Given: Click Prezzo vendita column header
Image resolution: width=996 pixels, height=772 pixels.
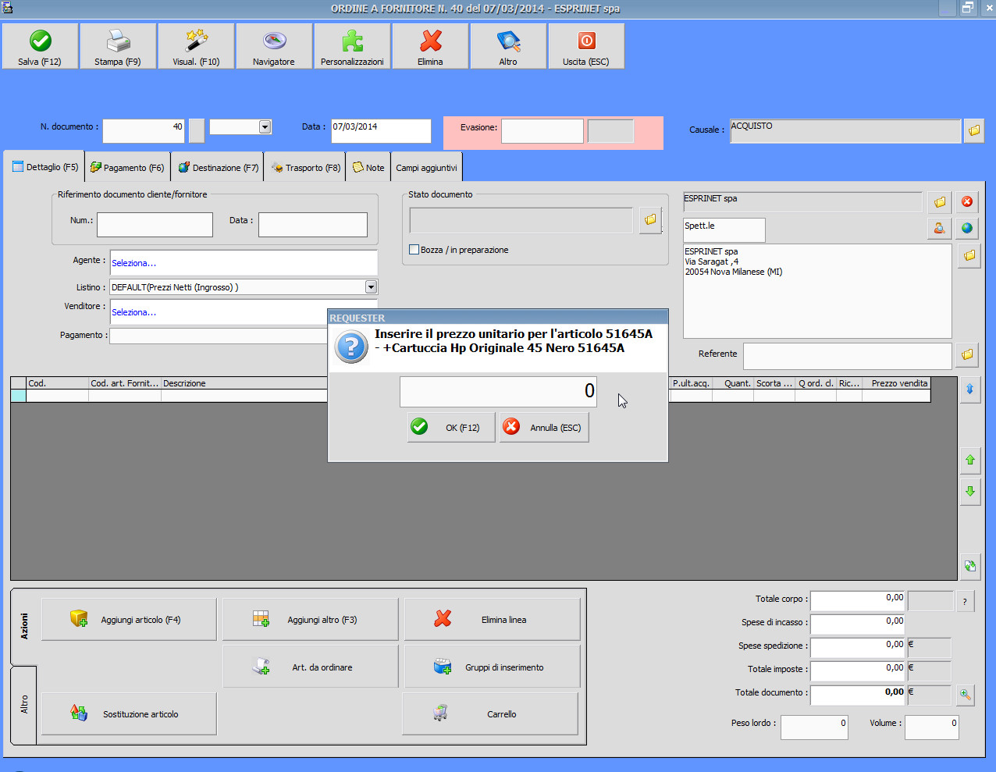Looking at the screenshot, I should [896, 383].
